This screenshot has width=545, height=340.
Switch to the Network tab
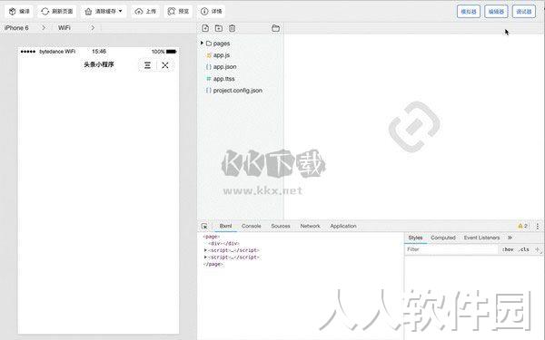point(310,226)
